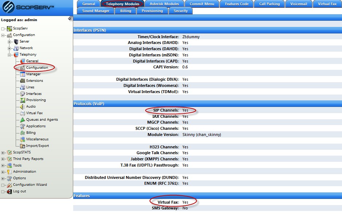The height and width of the screenshot is (216, 342).
Task: Click the Ztdummy timer interface value
Action: pyautogui.click(x=191, y=37)
